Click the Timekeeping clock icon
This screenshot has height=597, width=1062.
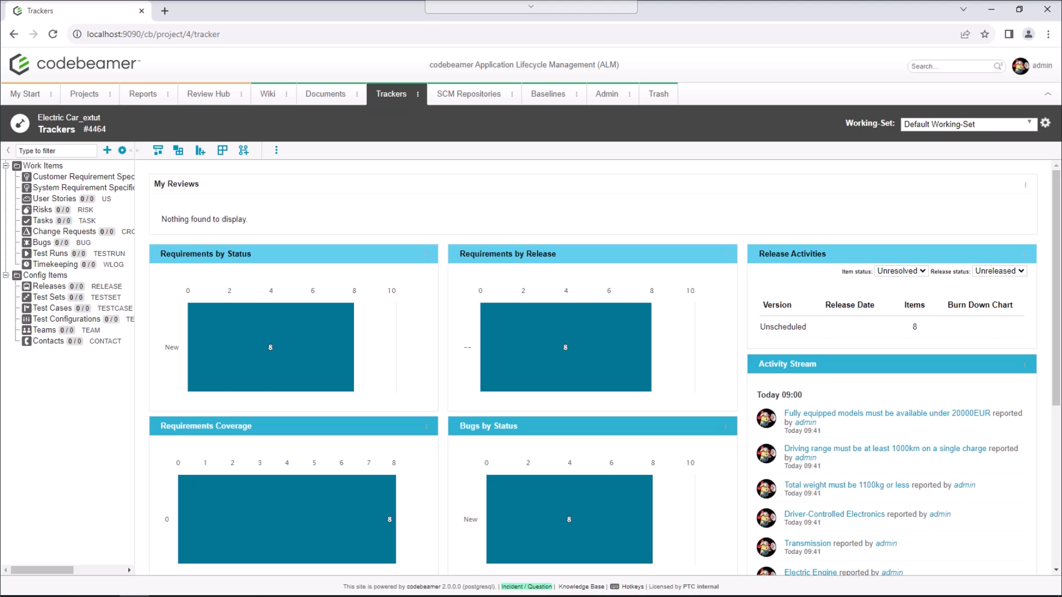pos(27,264)
